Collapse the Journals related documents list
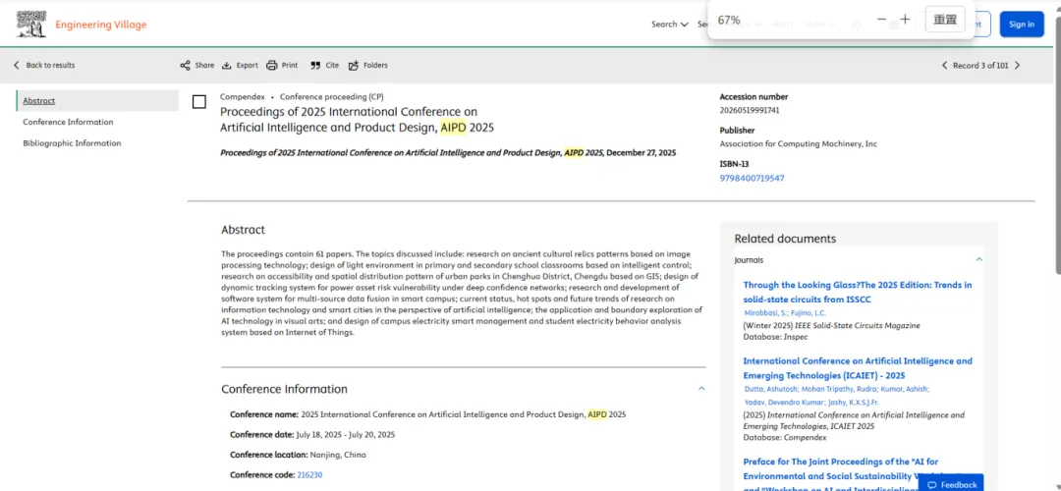Viewport: 1061px width, 491px height. click(x=978, y=259)
